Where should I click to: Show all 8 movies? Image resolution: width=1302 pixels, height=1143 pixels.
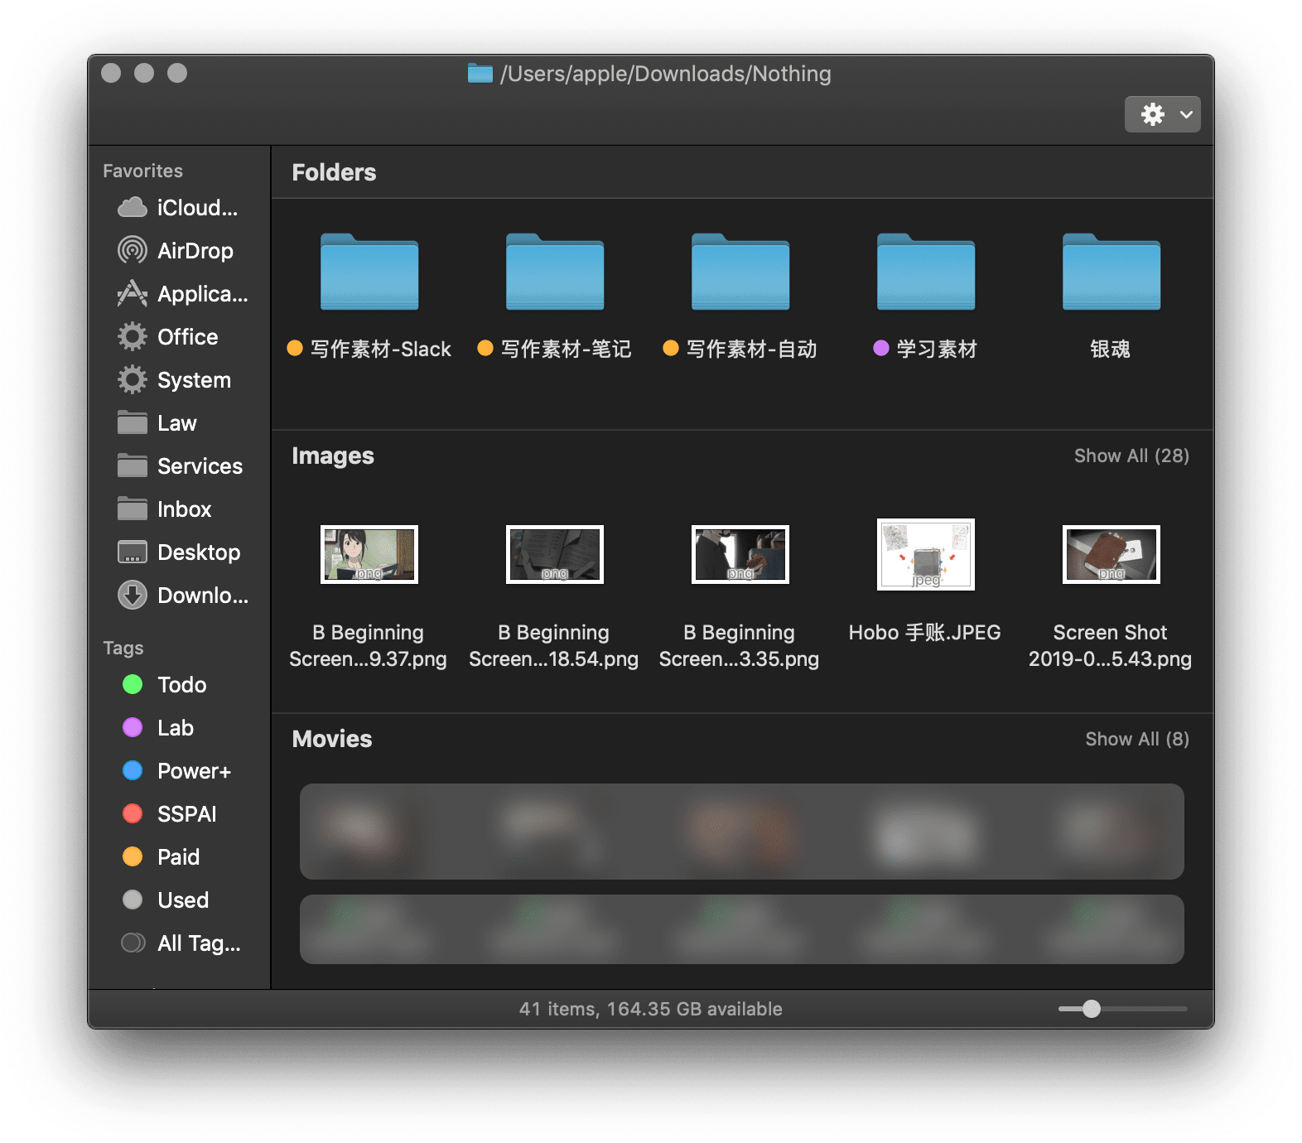point(1136,740)
